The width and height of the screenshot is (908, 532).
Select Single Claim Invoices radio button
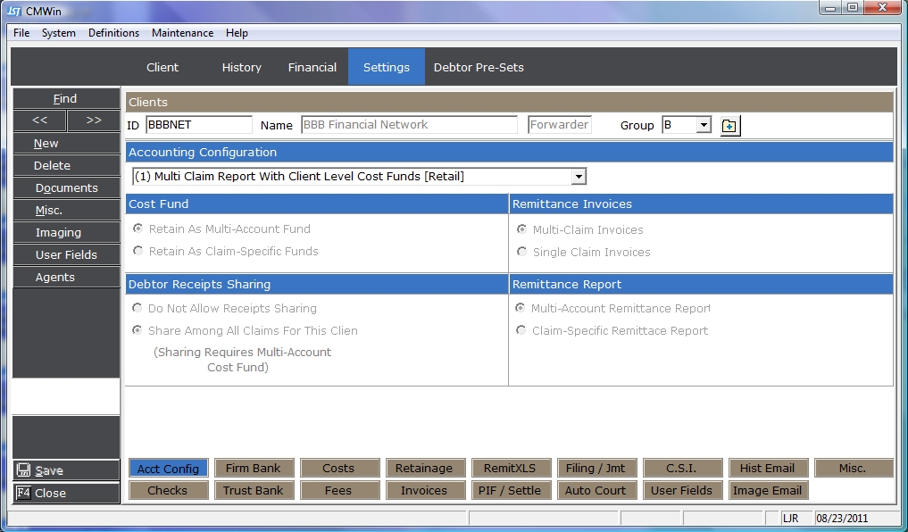click(x=521, y=253)
